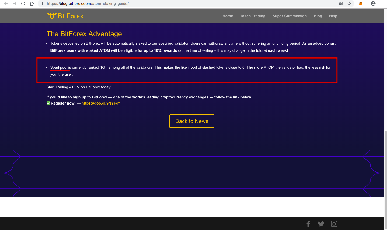This screenshot has height=230, width=387.
Task: Bookmark this page with the star
Action: coord(349,4)
